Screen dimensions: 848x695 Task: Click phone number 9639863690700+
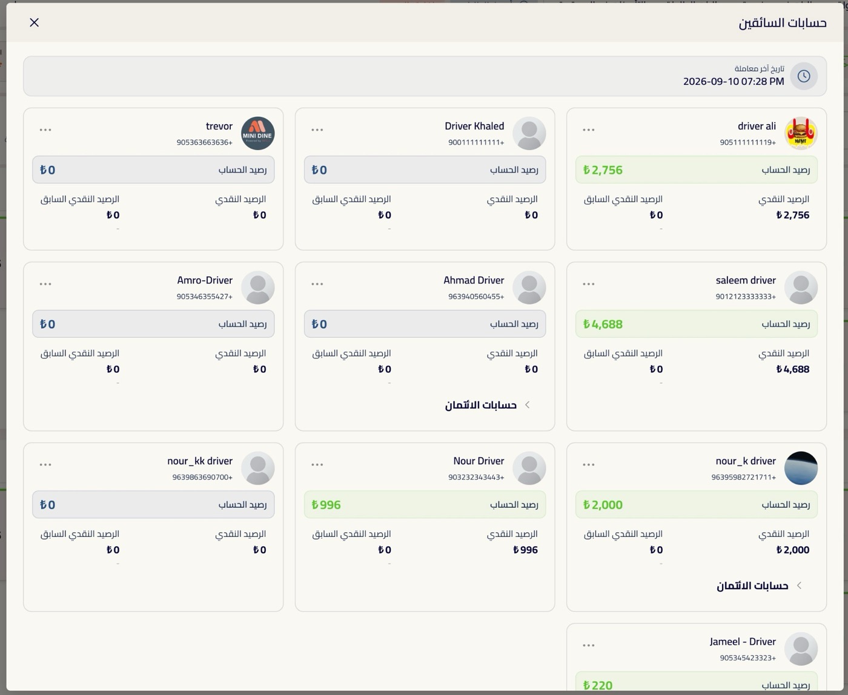pos(202,477)
